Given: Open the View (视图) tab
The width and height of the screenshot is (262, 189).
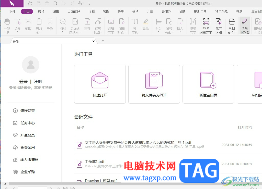Looking at the screenshot, I should point(106,11).
